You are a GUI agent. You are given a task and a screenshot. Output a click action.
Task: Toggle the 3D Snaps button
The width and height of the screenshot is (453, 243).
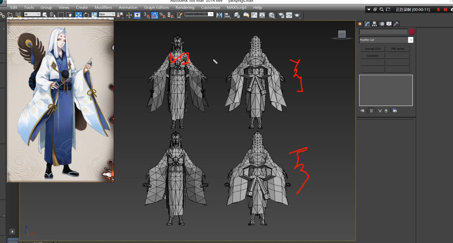click(x=146, y=15)
